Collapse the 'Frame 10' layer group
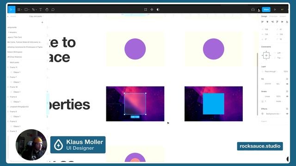 pos(8,87)
